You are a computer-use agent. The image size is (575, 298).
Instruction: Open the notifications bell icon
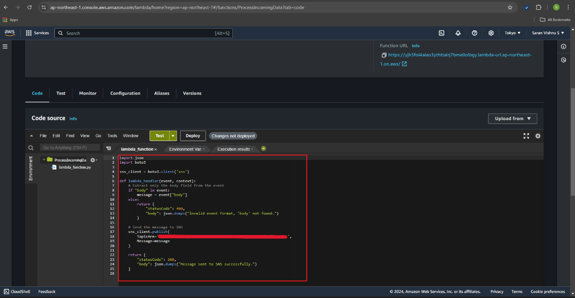pyautogui.click(x=458, y=33)
